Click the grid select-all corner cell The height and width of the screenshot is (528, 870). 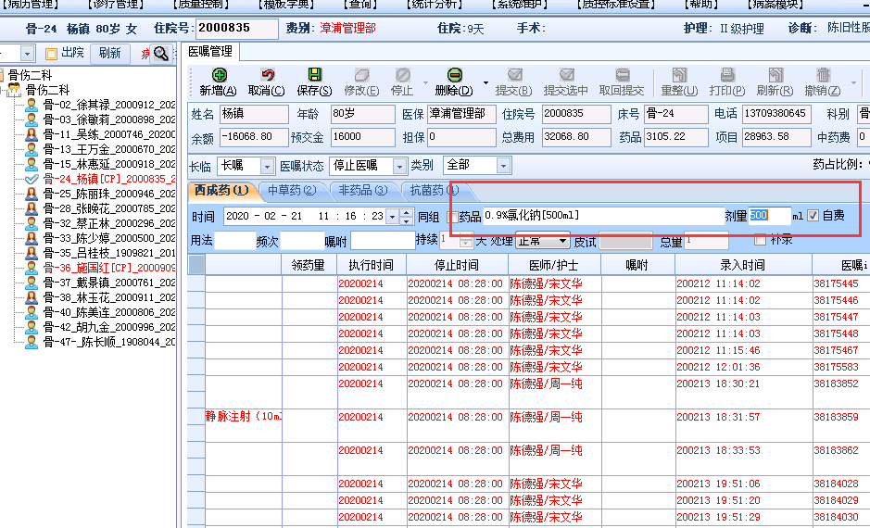195,265
